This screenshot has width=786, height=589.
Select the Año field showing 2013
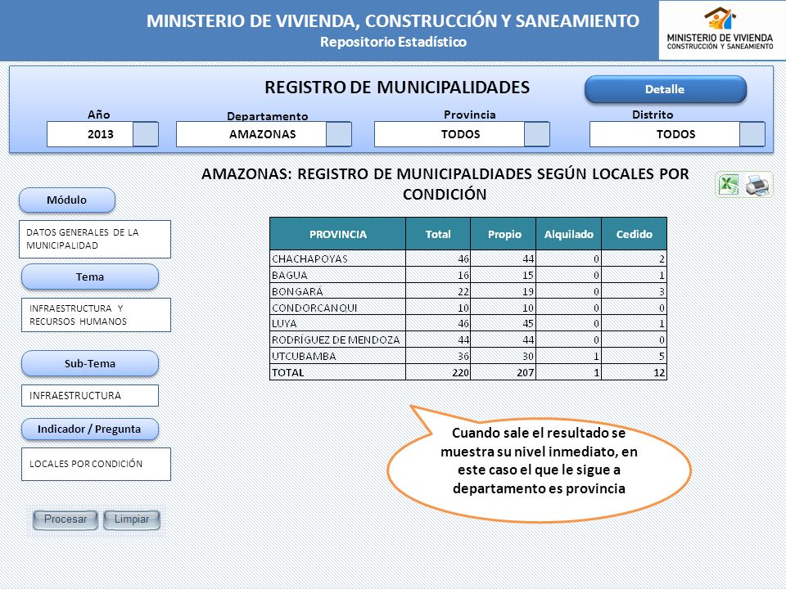coord(90,134)
